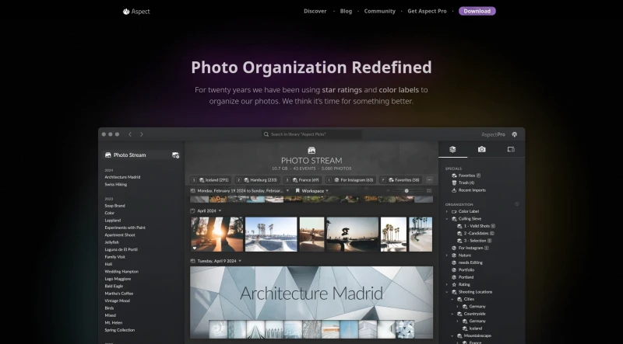Click the purple Download button
The image size is (623, 344).
(x=477, y=12)
